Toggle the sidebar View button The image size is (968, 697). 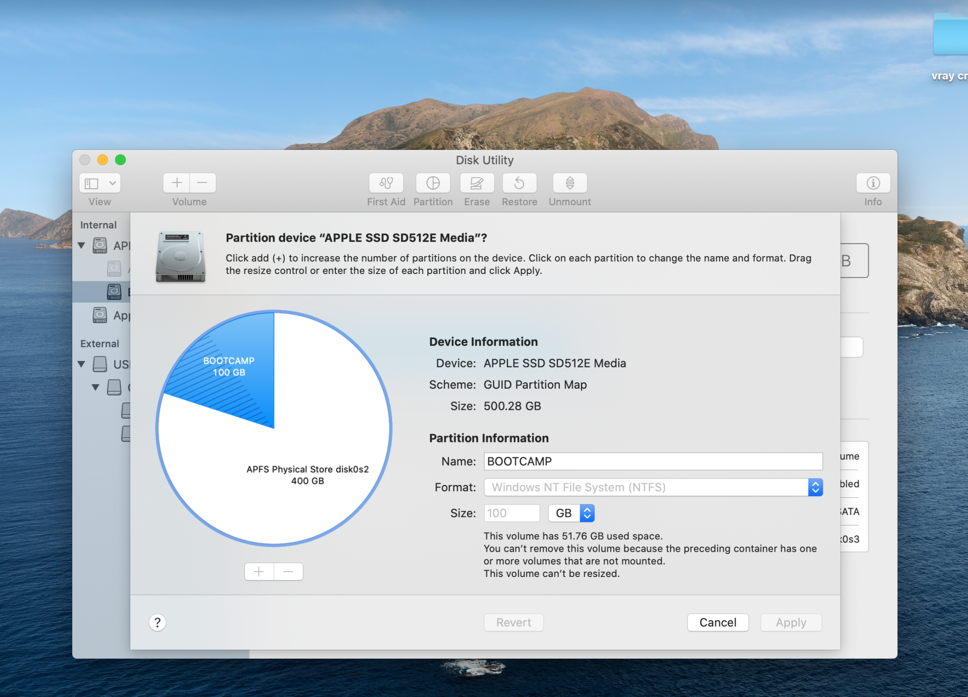92,183
